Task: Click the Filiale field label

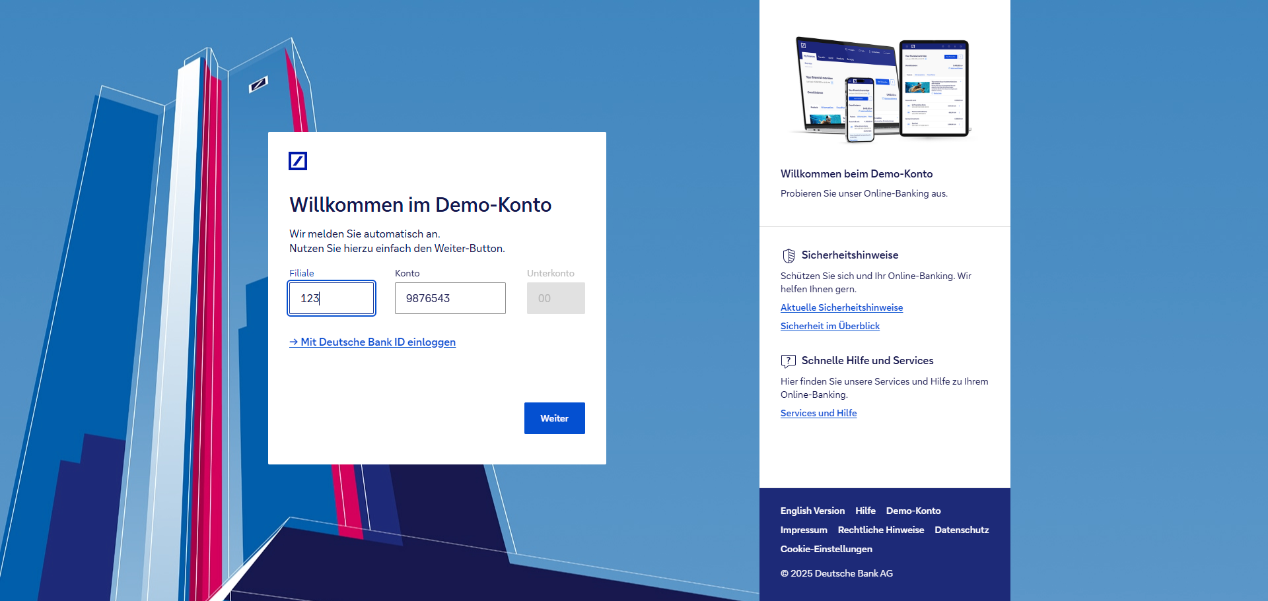Action: 302,273
